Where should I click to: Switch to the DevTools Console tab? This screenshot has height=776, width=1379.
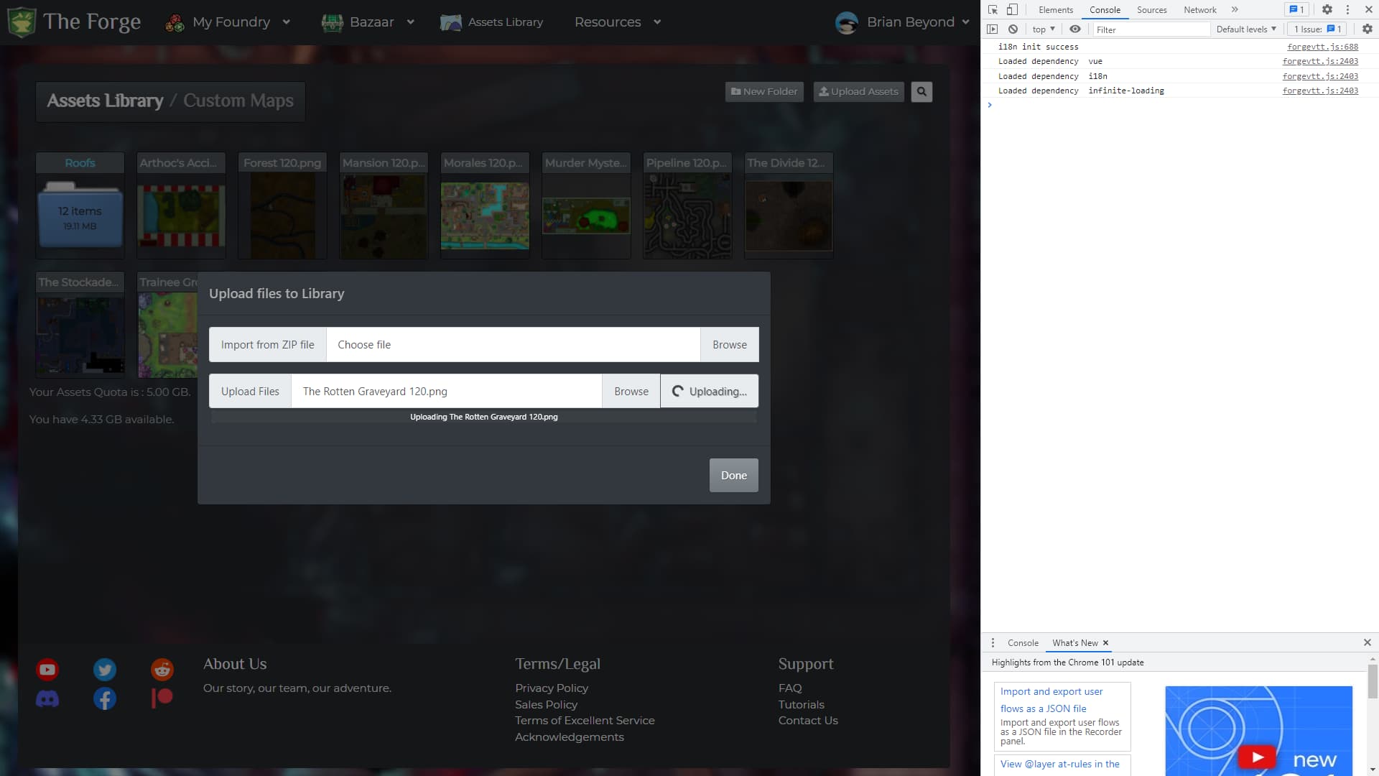click(x=1105, y=10)
